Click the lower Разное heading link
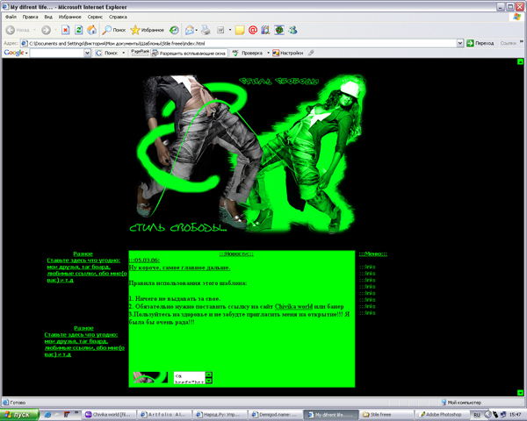The width and height of the screenshot is (527, 421). click(83, 328)
